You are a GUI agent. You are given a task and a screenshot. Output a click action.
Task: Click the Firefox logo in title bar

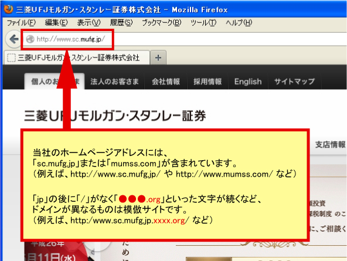coord(8,9)
